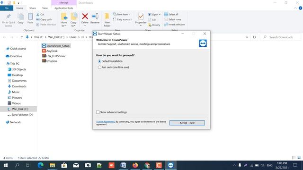The image size is (303, 170).
Task: Expand the address bar history dropdown
Action: click(247, 37)
